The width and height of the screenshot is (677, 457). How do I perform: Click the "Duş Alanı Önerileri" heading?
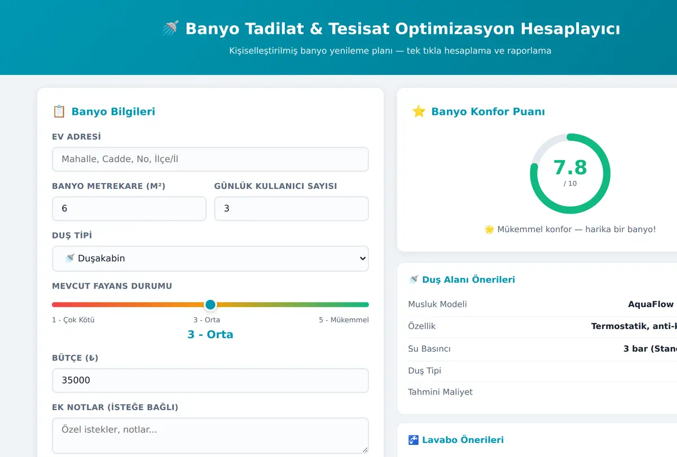pyautogui.click(x=468, y=279)
